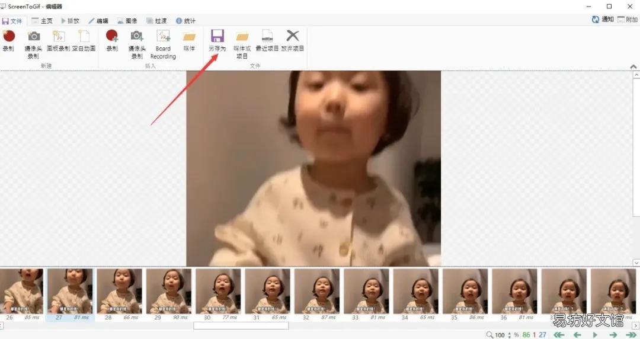Click the blue current frame index 27

(542, 335)
